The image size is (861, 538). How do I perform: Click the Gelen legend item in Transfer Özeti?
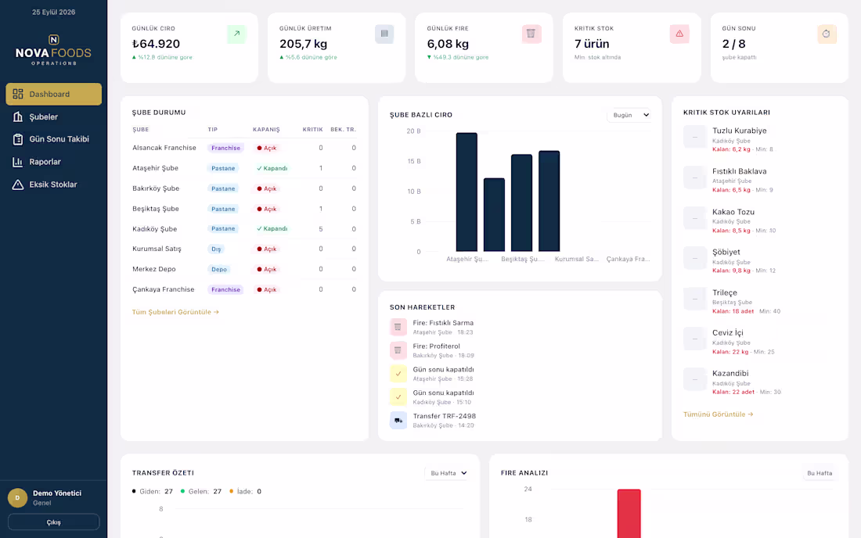[201, 491]
